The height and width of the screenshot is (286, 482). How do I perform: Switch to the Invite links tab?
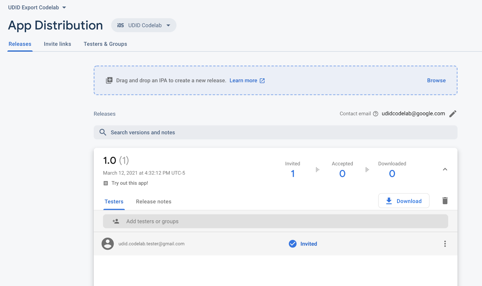click(57, 44)
